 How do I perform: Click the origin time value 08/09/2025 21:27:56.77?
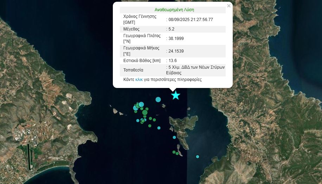(x=190, y=19)
